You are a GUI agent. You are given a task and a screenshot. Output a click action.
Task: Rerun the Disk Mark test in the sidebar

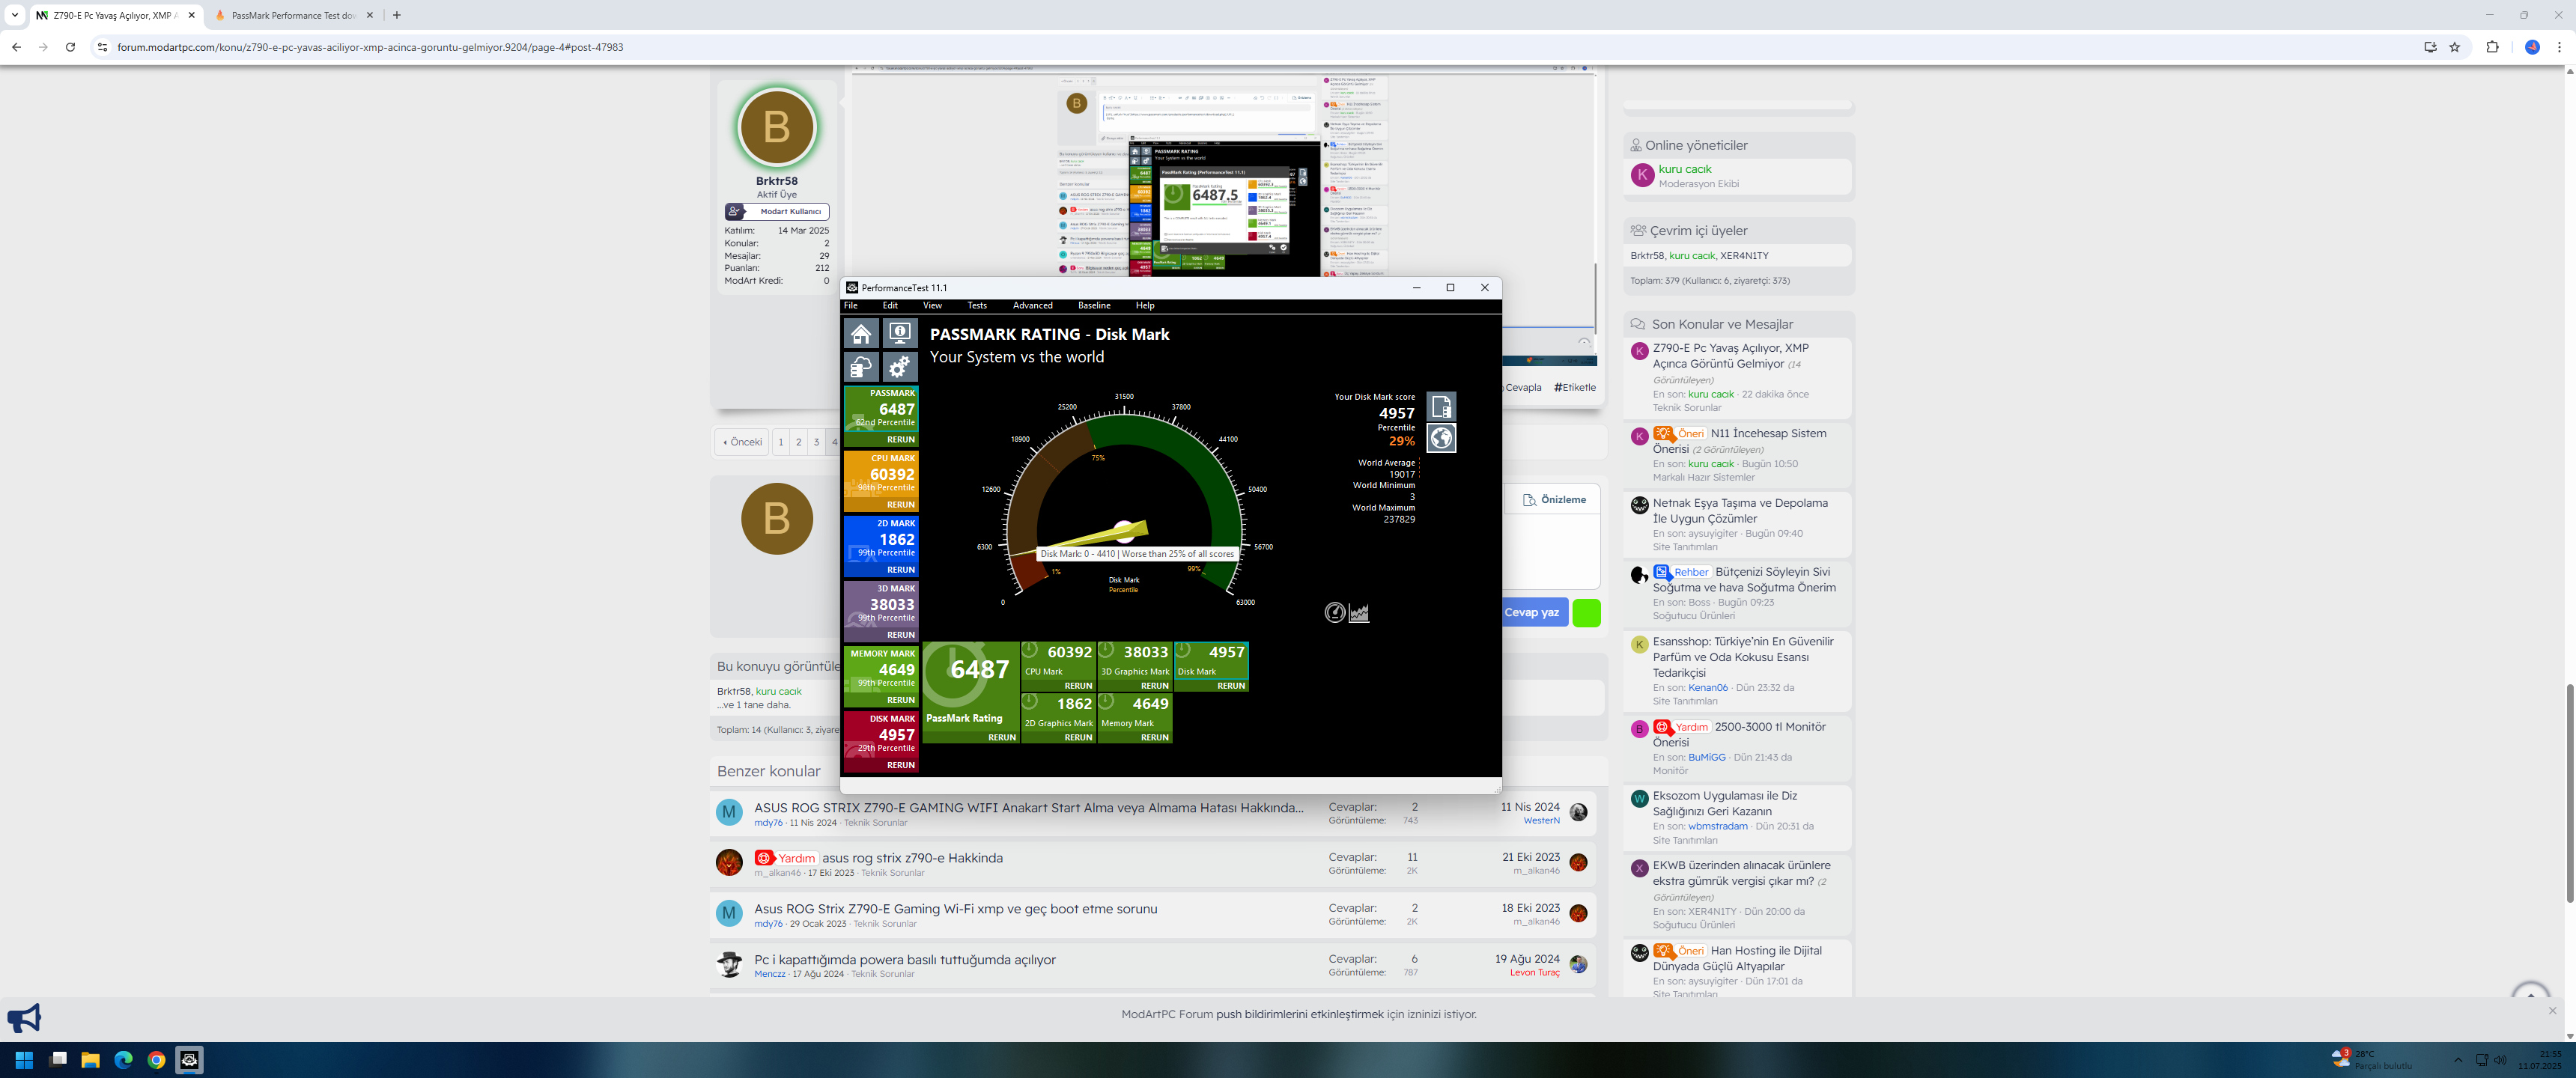pyautogui.click(x=900, y=765)
